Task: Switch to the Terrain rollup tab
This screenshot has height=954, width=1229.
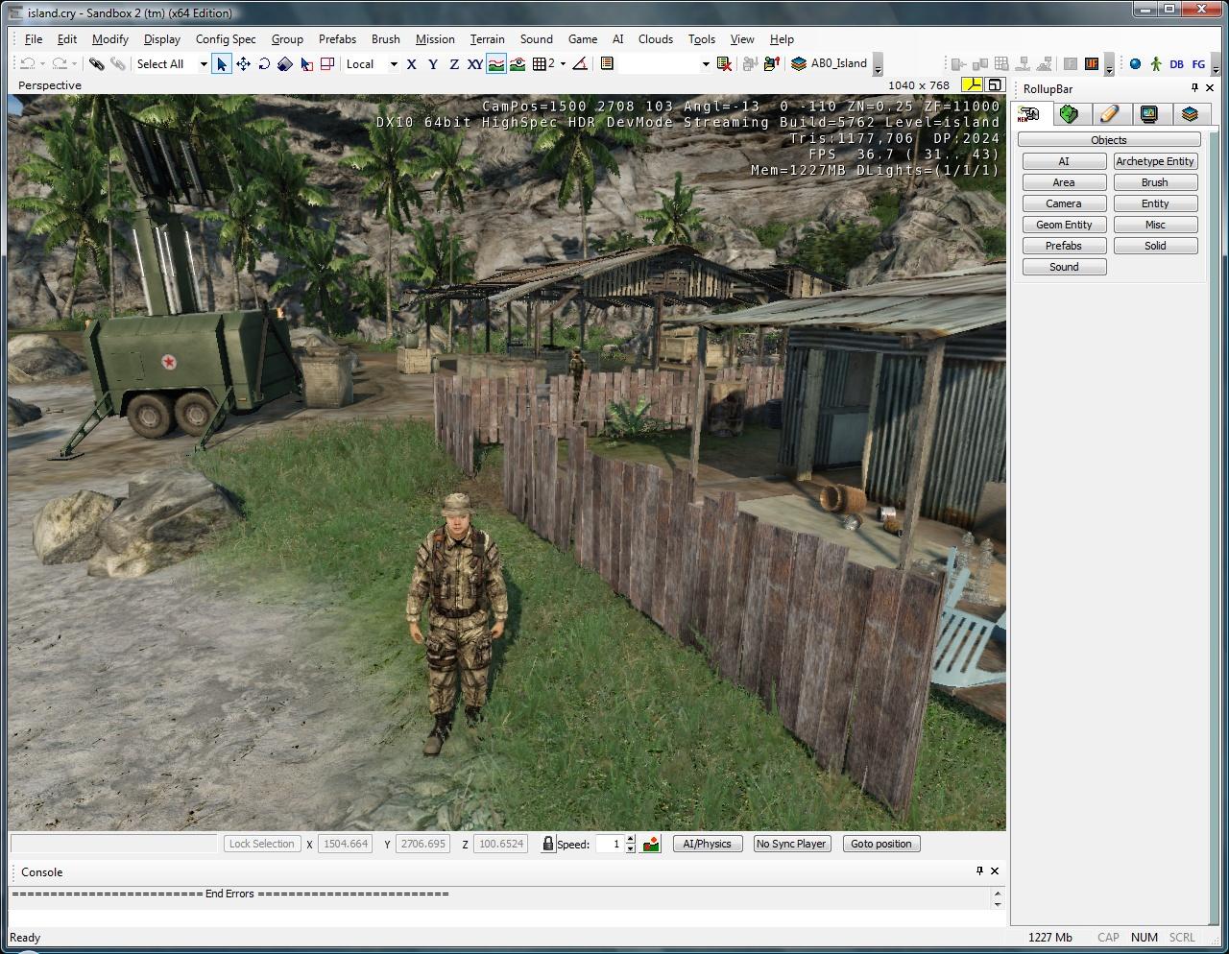Action: [1069, 114]
